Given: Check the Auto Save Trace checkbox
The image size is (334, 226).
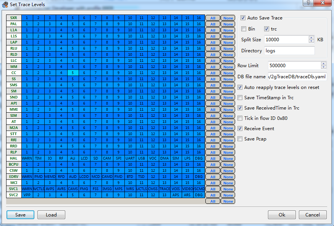Looking at the screenshot, I should pyautogui.click(x=243, y=18).
